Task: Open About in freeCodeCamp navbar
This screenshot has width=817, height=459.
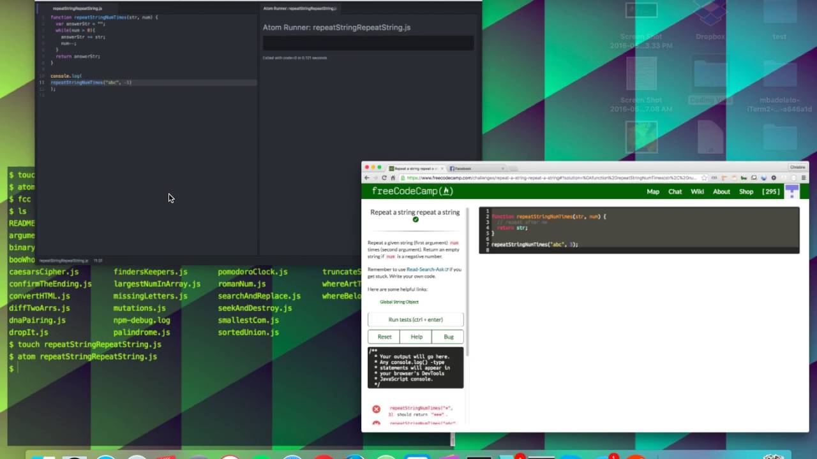Action: [x=721, y=191]
